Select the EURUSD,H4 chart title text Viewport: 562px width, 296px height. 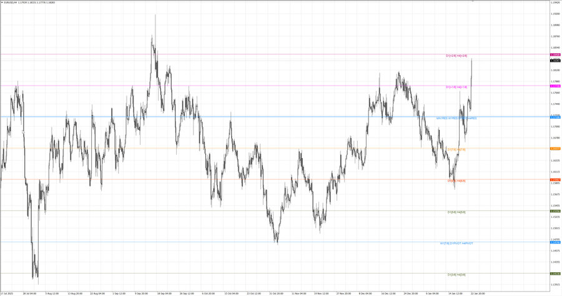9,2
